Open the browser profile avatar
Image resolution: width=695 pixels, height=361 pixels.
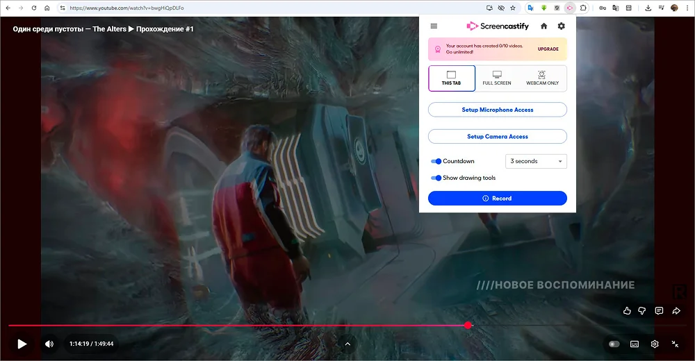pyautogui.click(x=674, y=8)
